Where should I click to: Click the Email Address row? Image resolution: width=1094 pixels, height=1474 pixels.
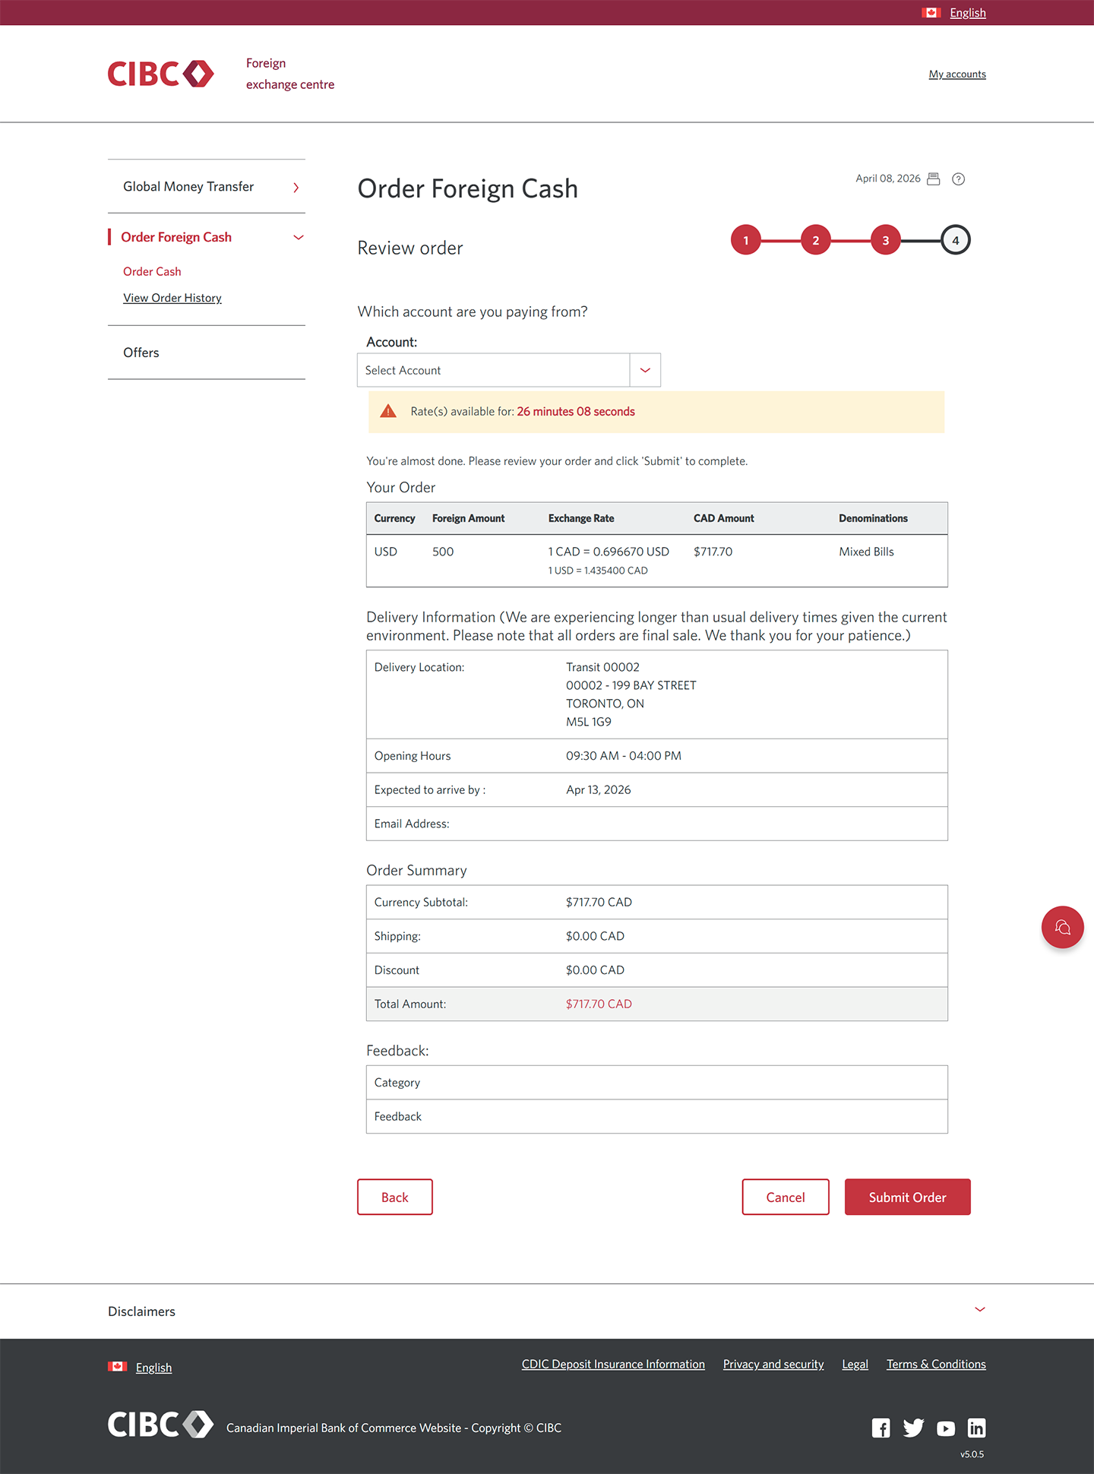pyautogui.click(x=657, y=824)
